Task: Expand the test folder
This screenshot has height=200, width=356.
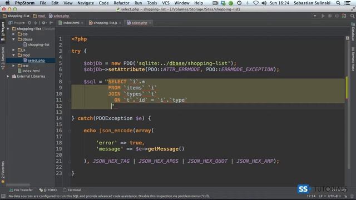Action: point(13,66)
